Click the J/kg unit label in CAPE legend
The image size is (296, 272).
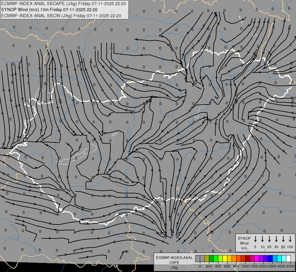pyautogui.click(x=174, y=267)
